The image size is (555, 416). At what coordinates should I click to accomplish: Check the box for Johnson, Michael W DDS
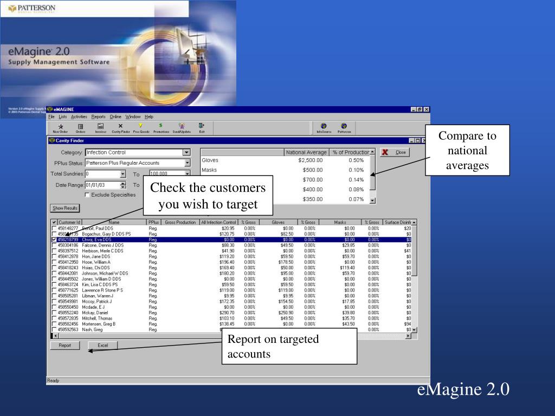(54, 274)
